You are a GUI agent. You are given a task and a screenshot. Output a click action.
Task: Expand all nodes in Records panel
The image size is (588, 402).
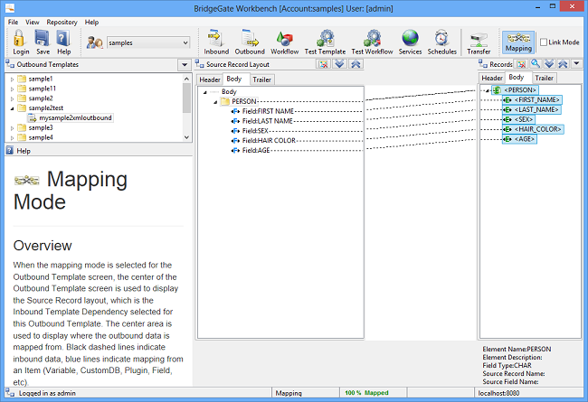(x=549, y=64)
